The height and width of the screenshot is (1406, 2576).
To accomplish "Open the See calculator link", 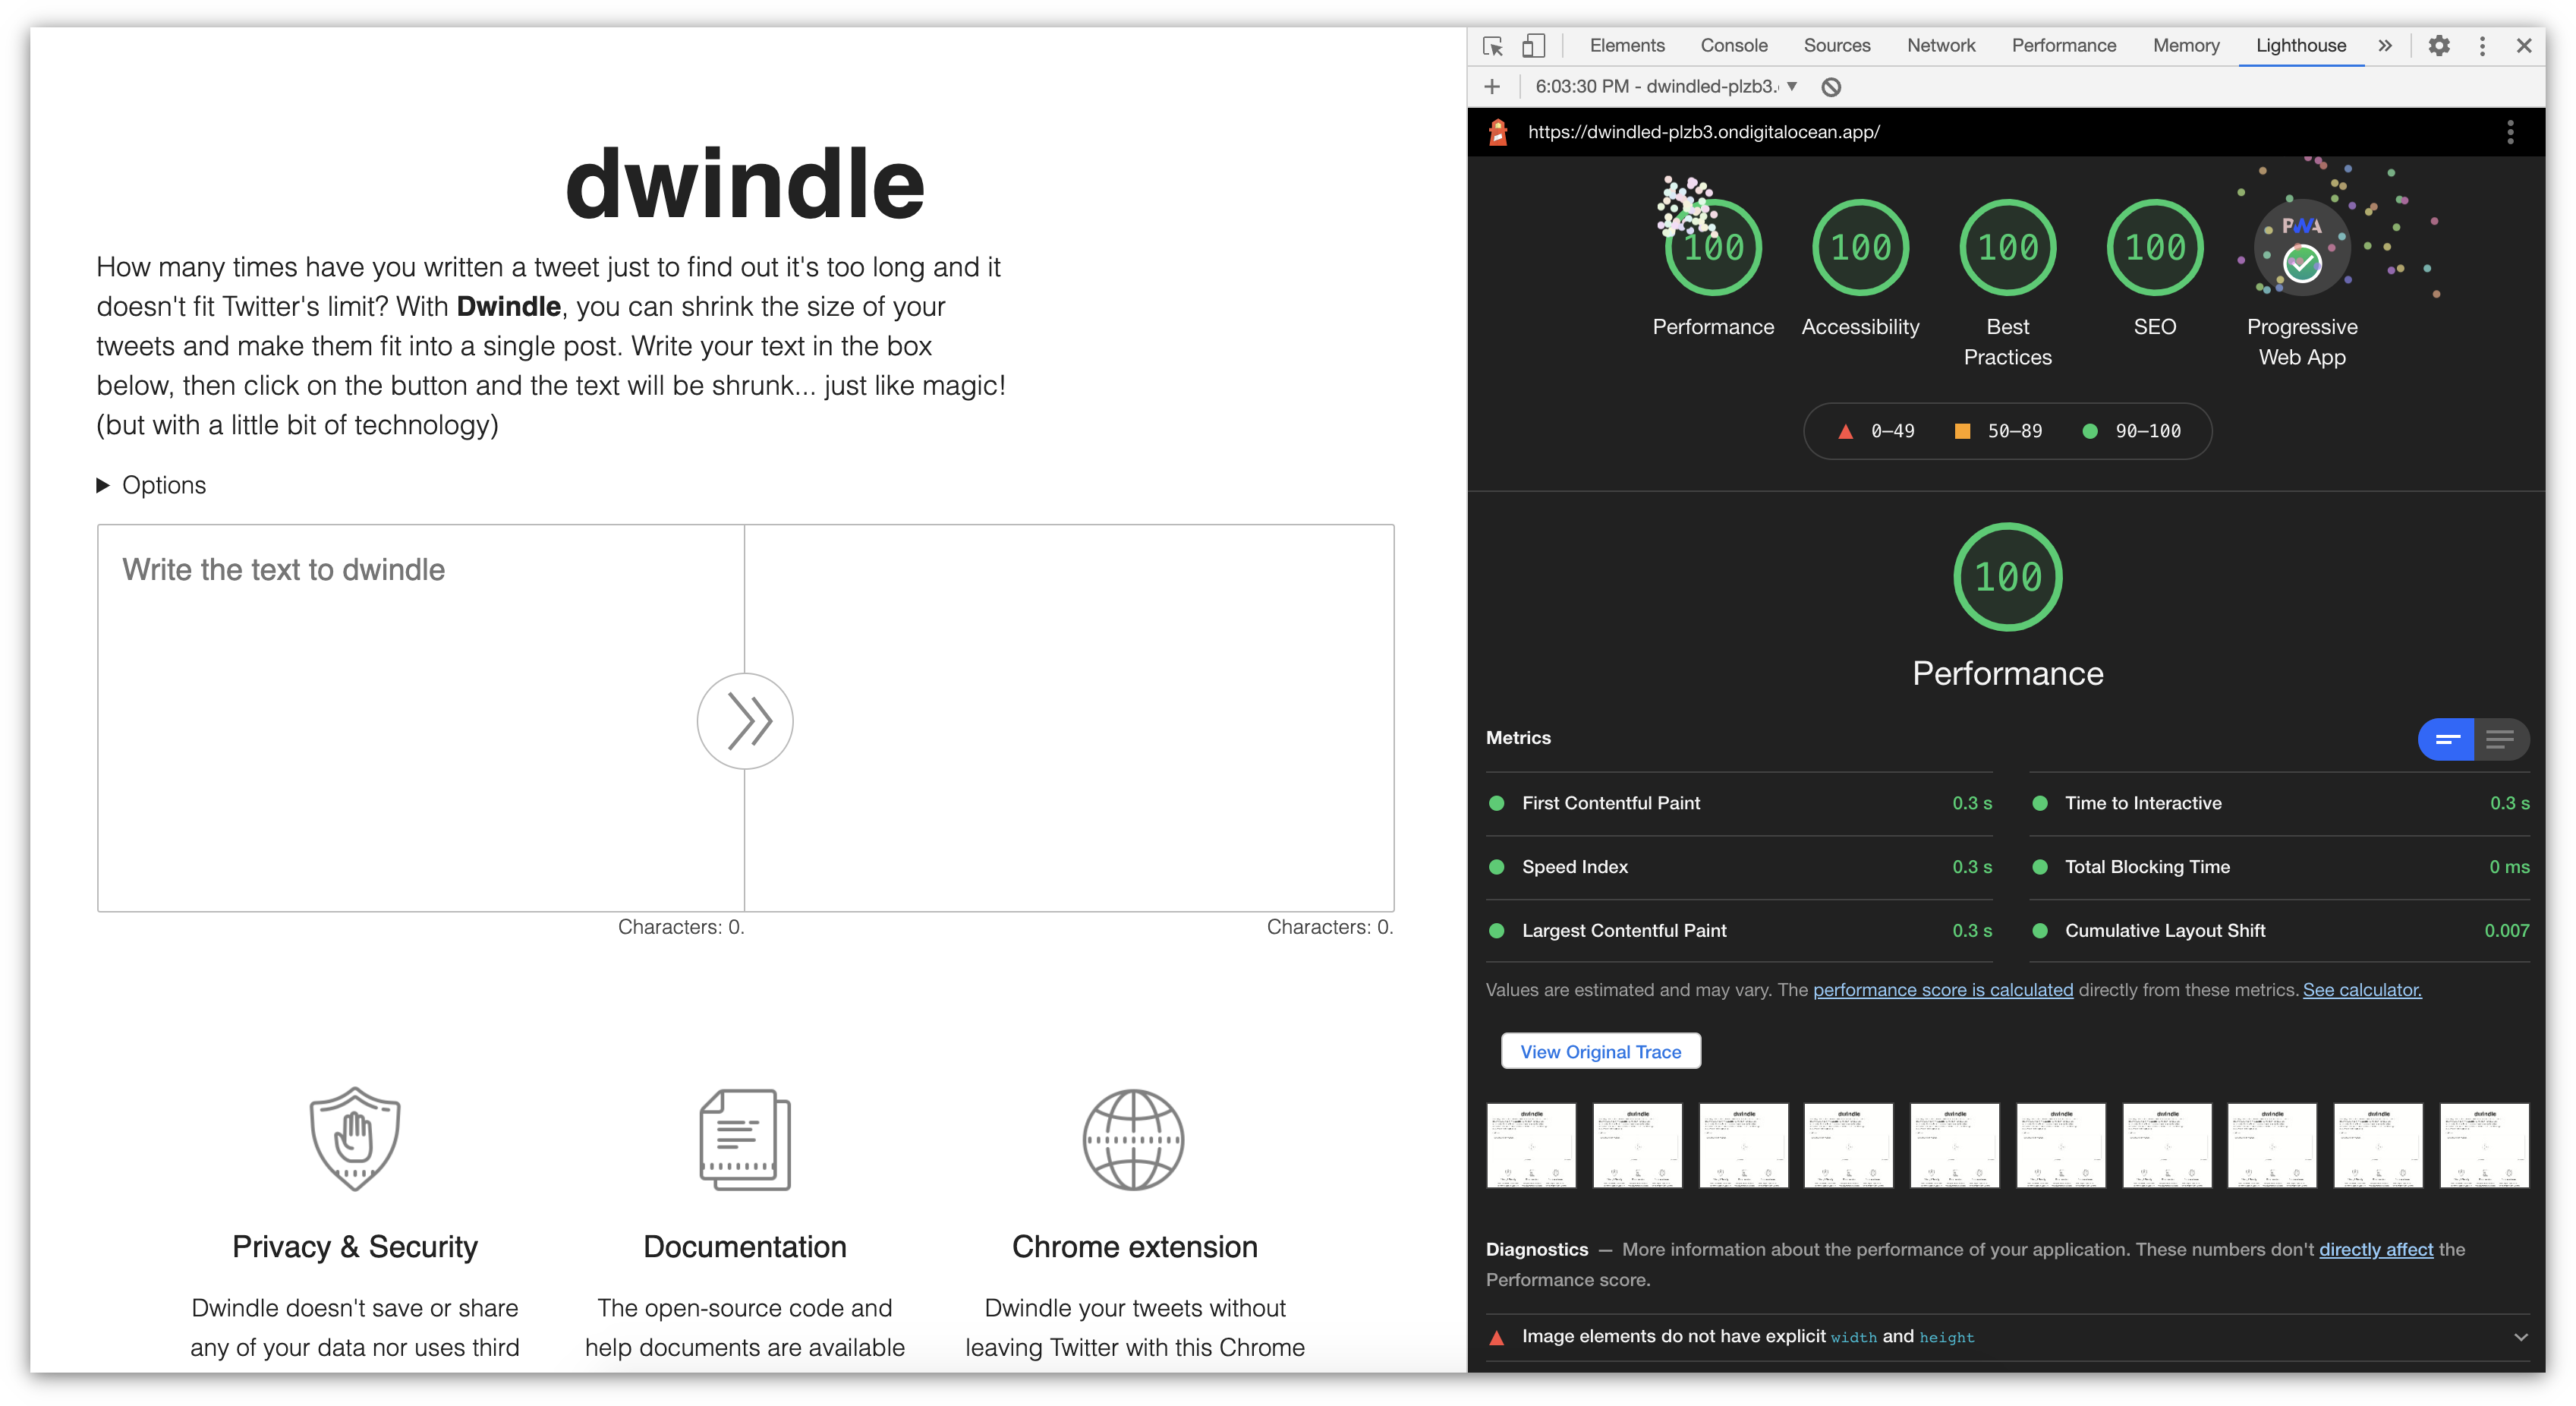I will [x=2361, y=990].
